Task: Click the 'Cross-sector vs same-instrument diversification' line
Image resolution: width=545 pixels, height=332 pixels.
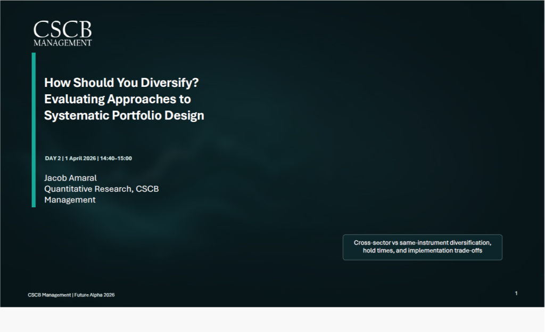Action: [x=422, y=242]
